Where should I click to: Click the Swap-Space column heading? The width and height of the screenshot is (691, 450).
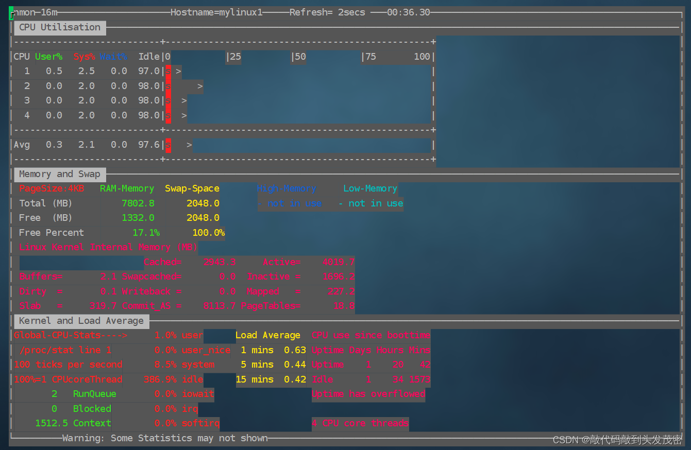coord(192,188)
